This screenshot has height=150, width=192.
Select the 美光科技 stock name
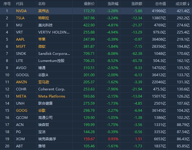[x=45, y=25]
